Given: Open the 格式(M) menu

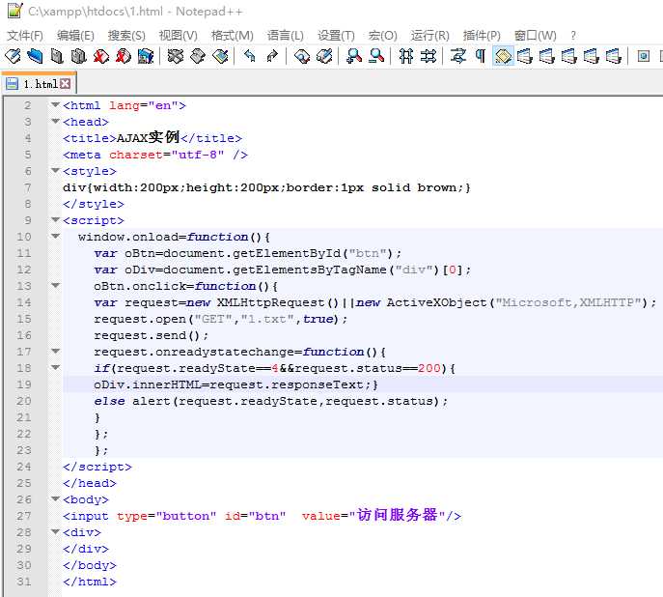Looking at the screenshot, I should (x=233, y=36).
